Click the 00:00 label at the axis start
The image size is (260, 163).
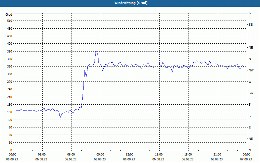[x=13, y=155]
